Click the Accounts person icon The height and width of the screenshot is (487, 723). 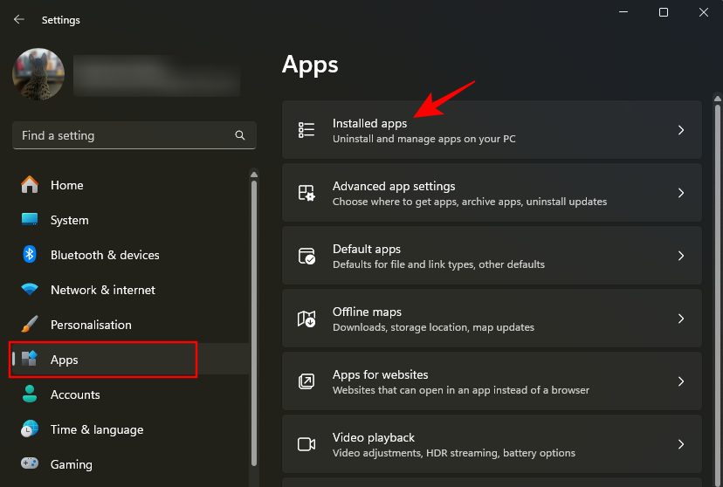[x=30, y=394]
